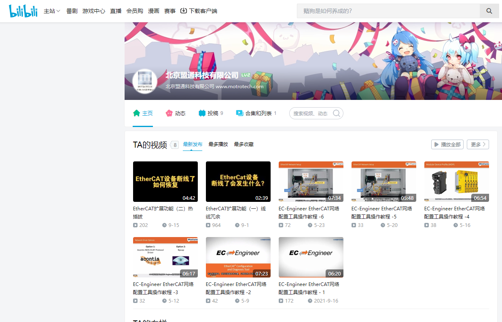
Task: Click the bilibili logo
Action: click(23, 11)
